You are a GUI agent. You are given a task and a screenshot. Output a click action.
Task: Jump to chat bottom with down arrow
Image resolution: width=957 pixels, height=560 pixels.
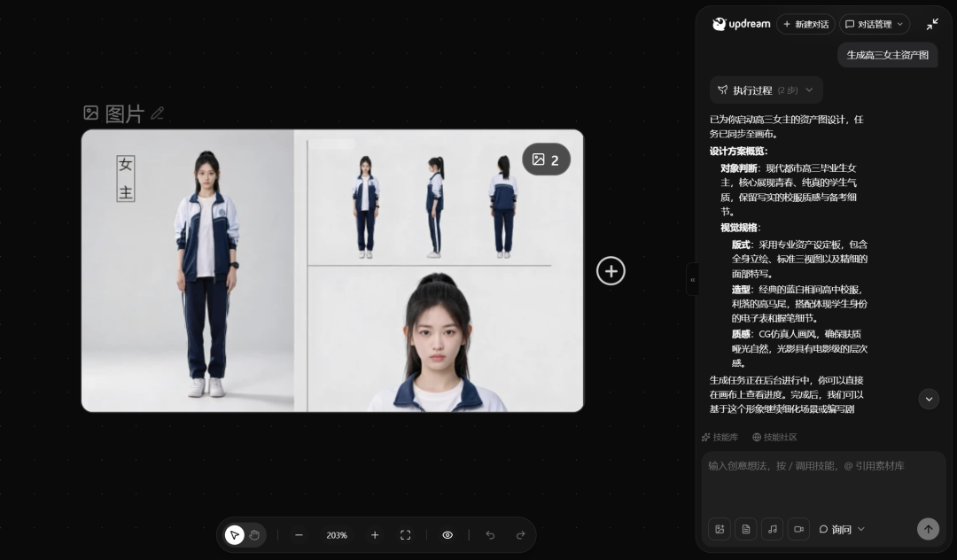click(x=929, y=399)
